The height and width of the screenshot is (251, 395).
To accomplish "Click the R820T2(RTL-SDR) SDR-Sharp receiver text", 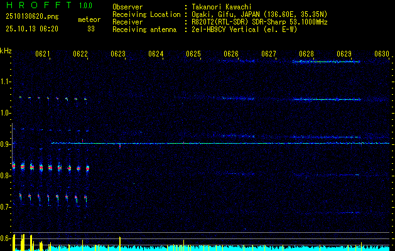I will [x=259, y=22].
